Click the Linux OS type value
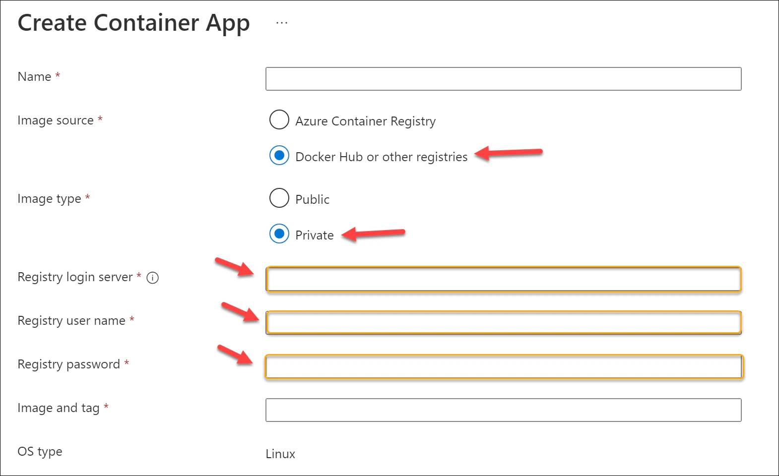The image size is (779, 476). click(x=280, y=454)
